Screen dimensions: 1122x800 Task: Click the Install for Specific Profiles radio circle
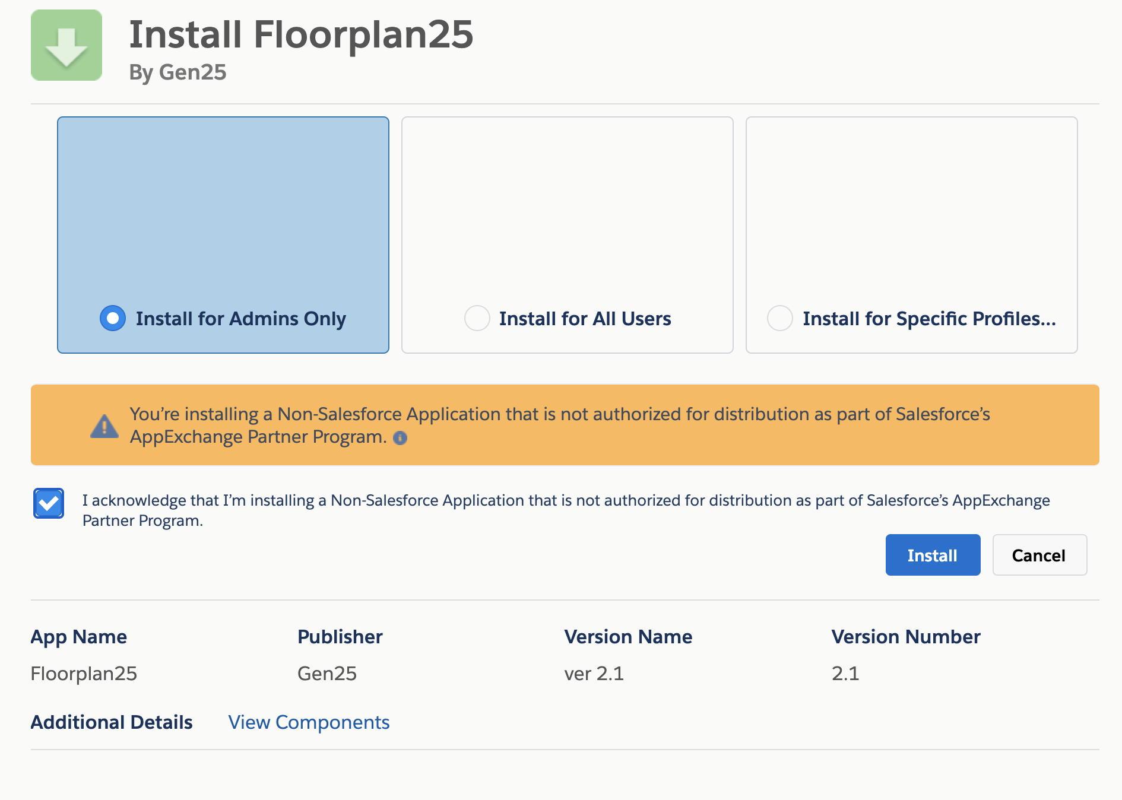click(779, 319)
